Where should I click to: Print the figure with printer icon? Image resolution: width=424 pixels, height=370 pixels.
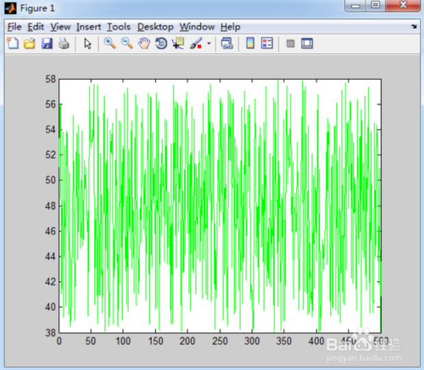64,44
